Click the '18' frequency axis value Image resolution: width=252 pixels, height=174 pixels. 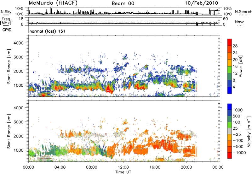click(x=21, y=19)
